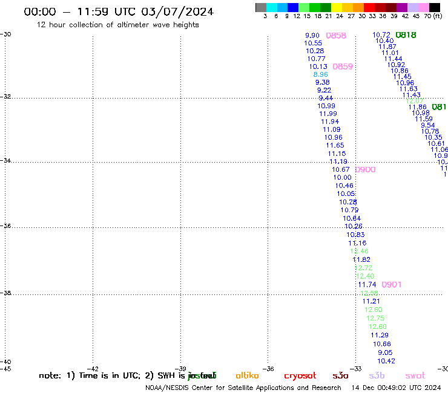Click the longitude axis label '-39'
The width and height of the screenshot is (448, 393).
180,369
